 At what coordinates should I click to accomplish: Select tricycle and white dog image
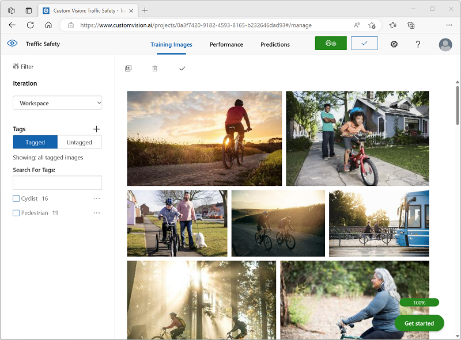tap(177, 223)
